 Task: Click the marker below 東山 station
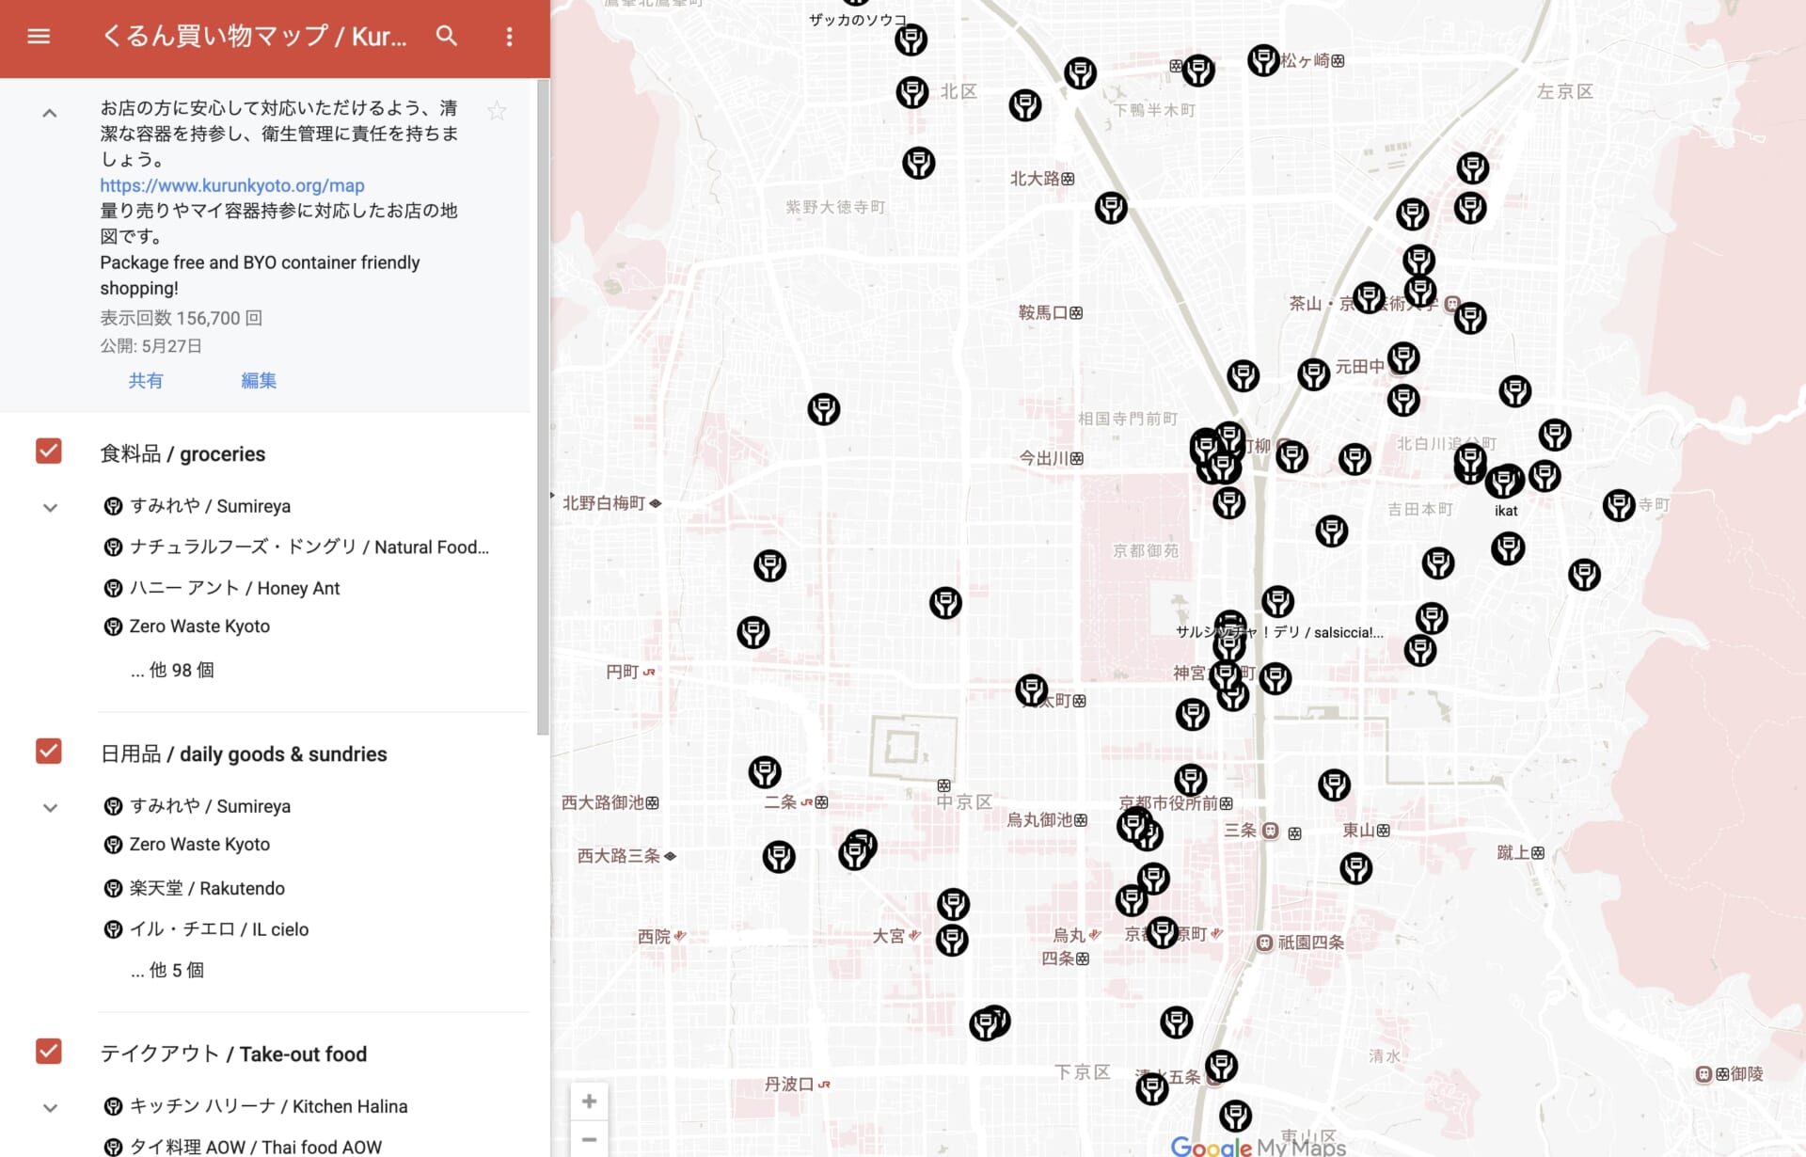coord(1355,868)
